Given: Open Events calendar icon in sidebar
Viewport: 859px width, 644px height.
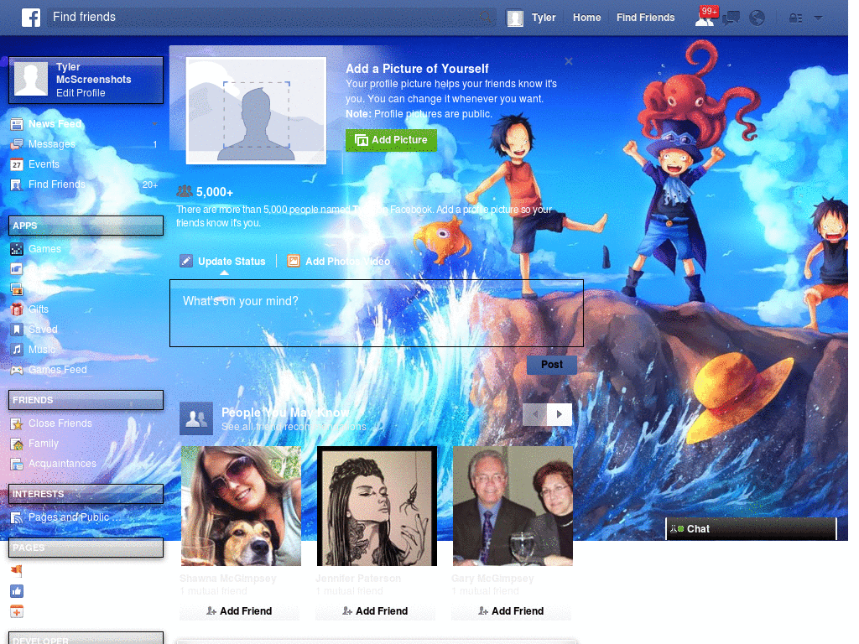Looking at the screenshot, I should [17, 164].
